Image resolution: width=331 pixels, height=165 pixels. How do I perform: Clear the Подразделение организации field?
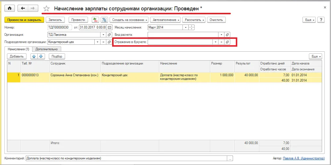pyautogui.click(x=103, y=42)
